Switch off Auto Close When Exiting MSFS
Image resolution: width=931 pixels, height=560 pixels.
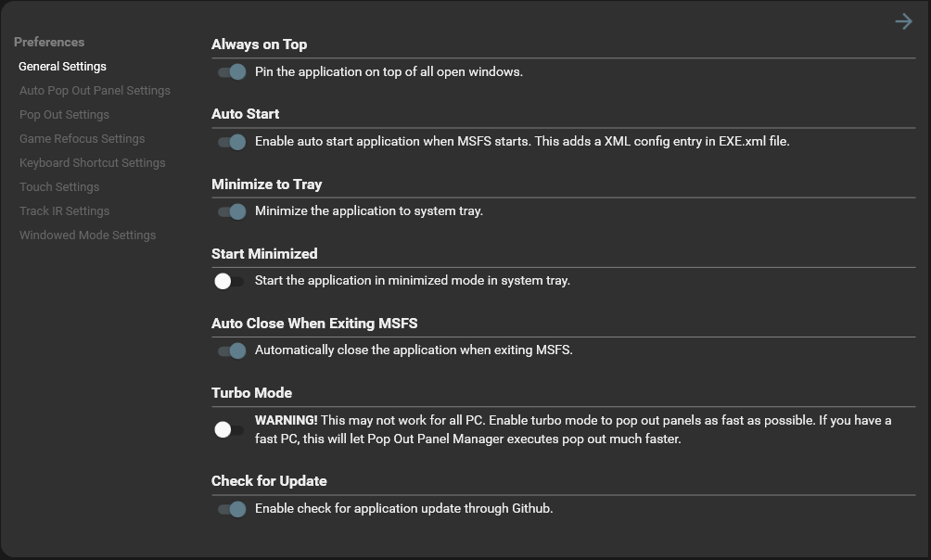(x=231, y=350)
